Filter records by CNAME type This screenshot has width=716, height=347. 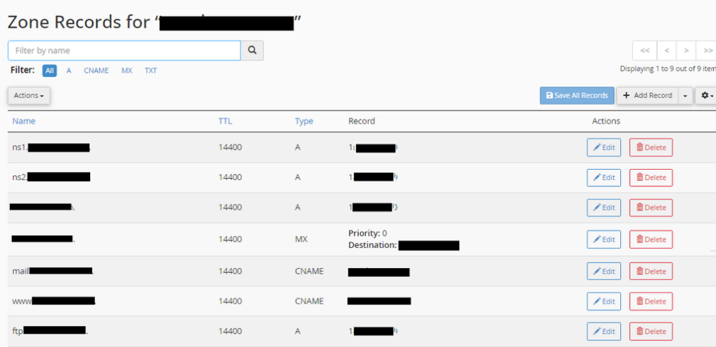pyautogui.click(x=96, y=71)
